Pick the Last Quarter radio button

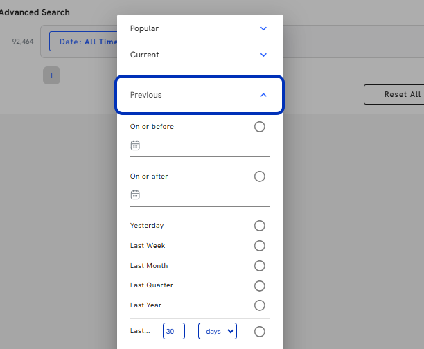260,286
